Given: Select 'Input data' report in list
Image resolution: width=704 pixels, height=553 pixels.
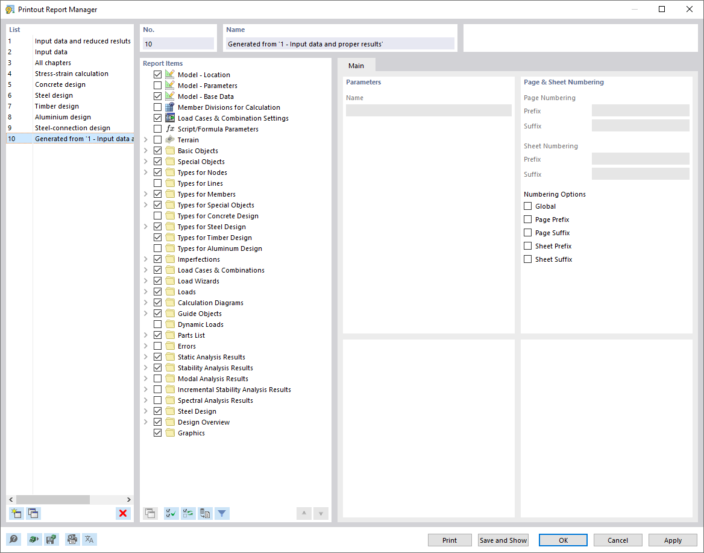Looking at the screenshot, I should pos(70,52).
